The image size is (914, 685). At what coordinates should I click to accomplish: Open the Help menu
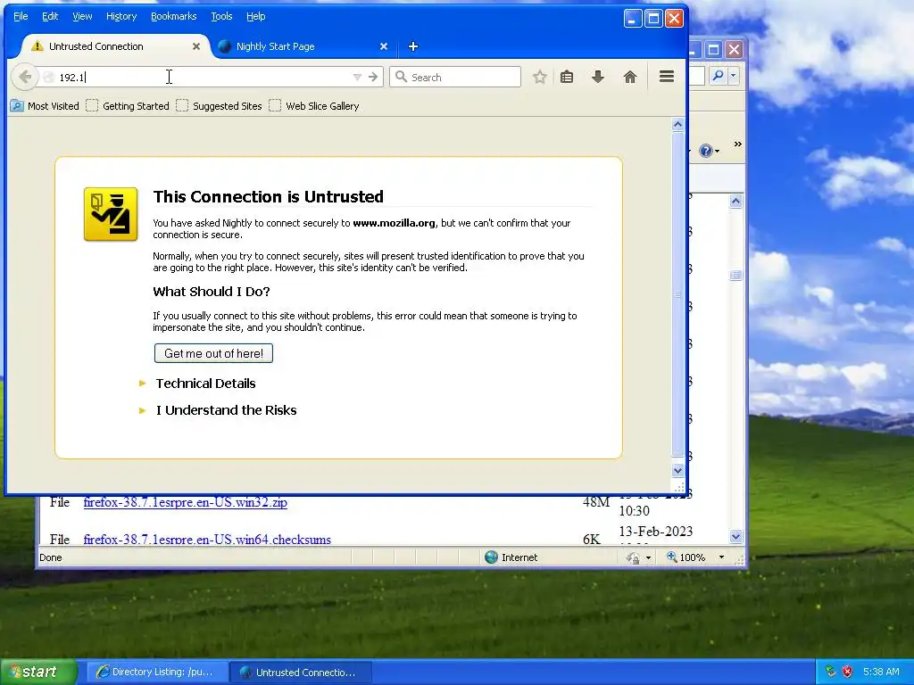coord(255,16)
